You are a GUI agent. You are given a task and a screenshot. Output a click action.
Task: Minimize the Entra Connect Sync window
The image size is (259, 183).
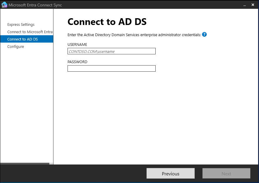[244, 5]
